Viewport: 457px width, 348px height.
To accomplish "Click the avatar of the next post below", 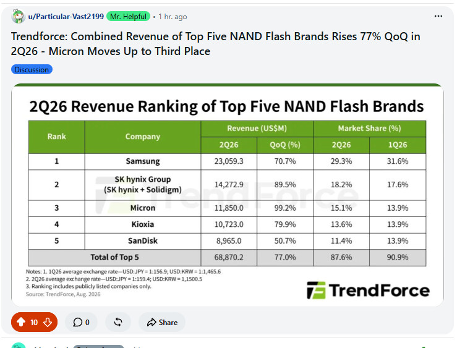I will pos(18,346).
